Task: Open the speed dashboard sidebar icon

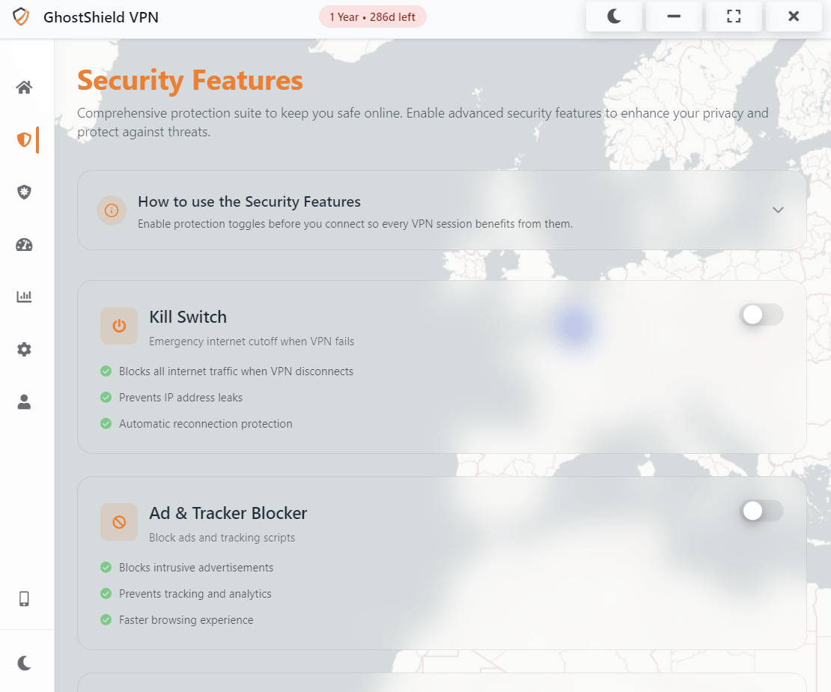Action: coord(24,244)
